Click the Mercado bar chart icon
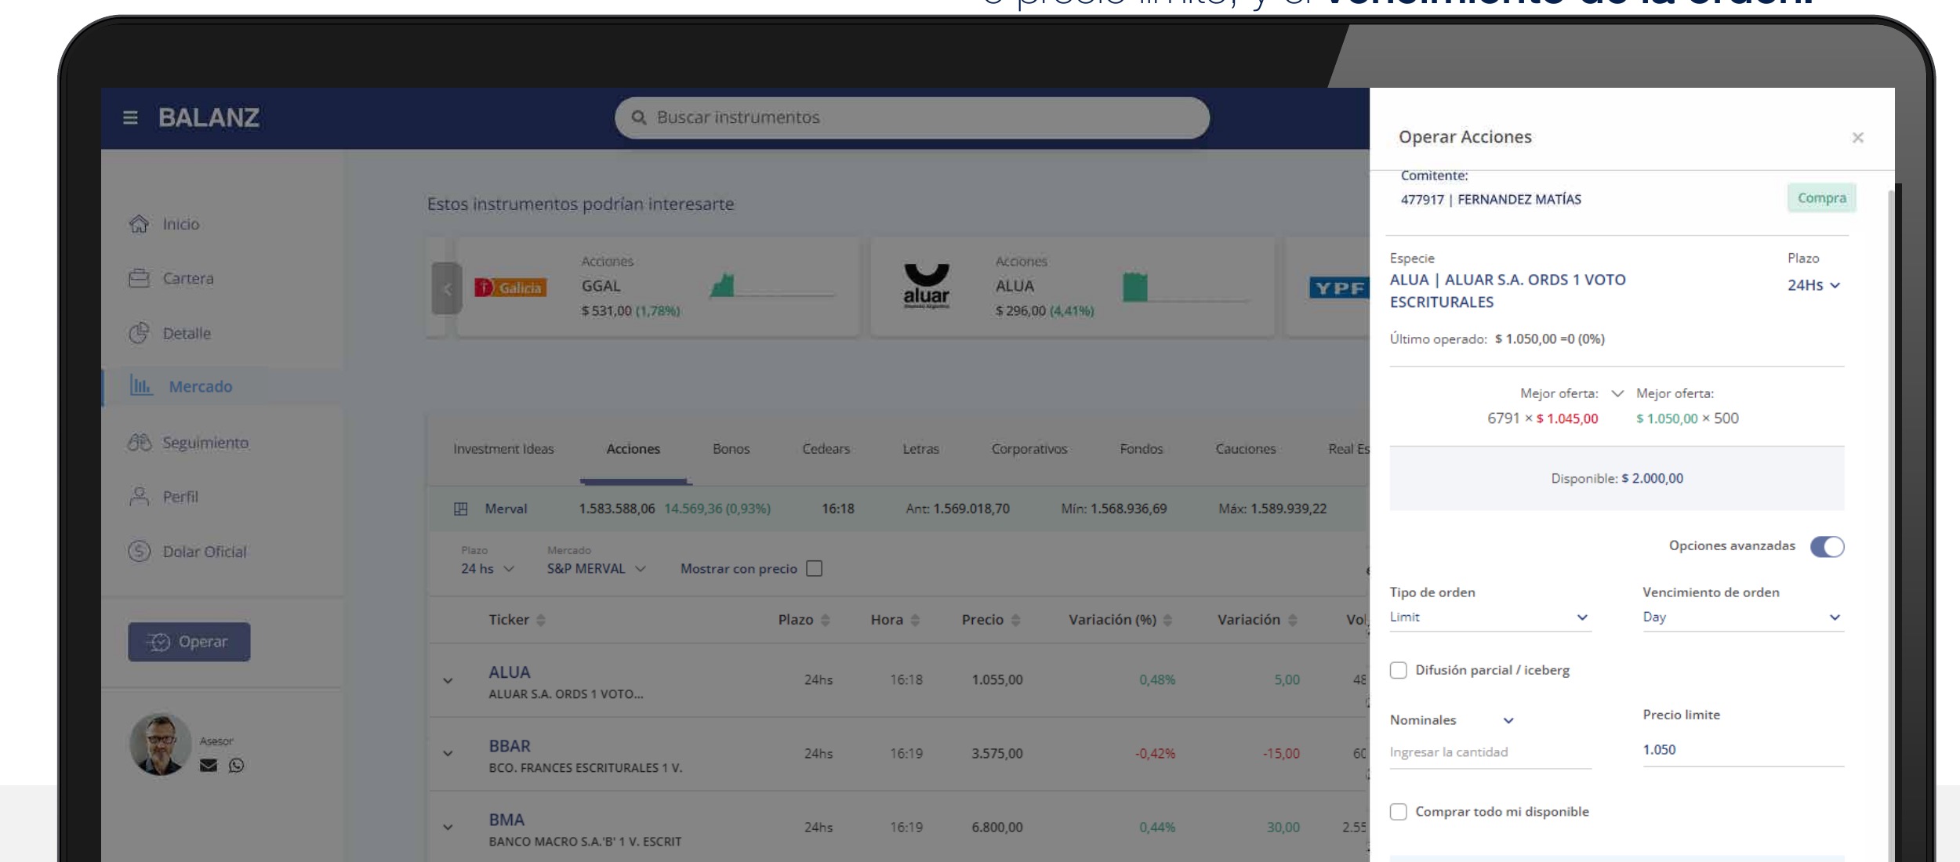This screenshot has width=1960, height=862. pyautogui.click(x=141, y=386)
